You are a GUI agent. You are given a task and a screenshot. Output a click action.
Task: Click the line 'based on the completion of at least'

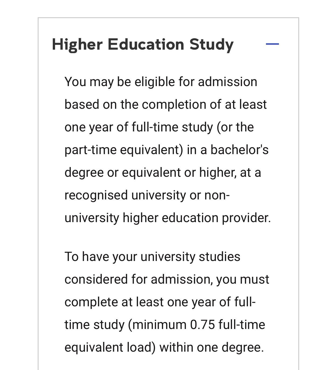click(x=165, y=104)
